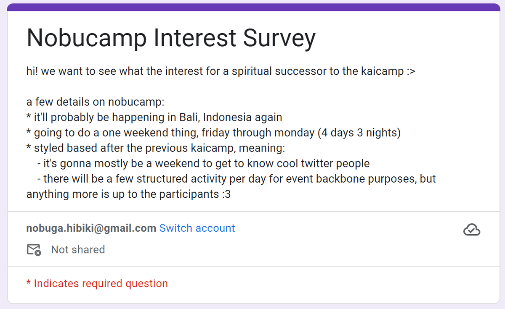
Task: Click the word "Survey" in the form title
Action: 279,38
